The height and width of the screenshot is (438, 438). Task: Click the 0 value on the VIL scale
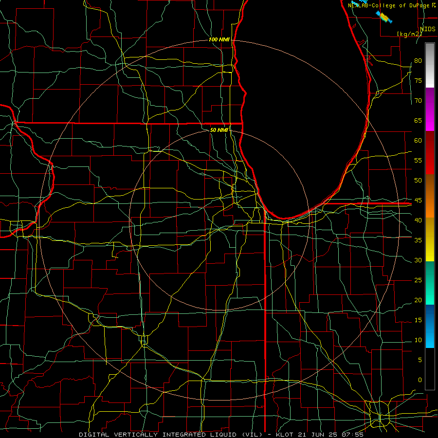coord(420,380)
